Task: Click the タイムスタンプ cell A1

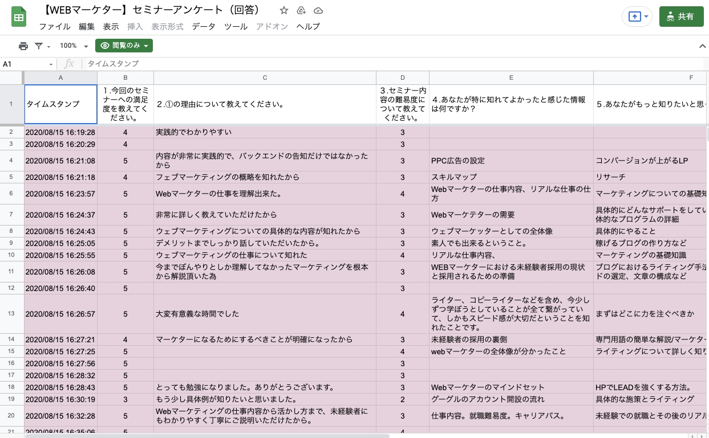Action: [x=60, y=104]
